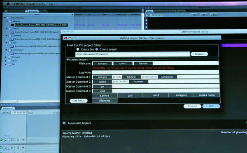Click the category field in available fields

coord(181,95)
